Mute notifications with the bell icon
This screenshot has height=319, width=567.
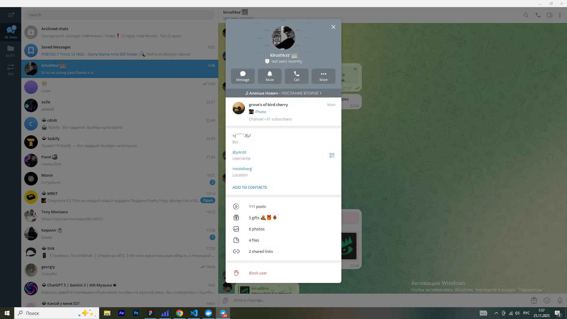pyautogui.click(x=269, y=76)
